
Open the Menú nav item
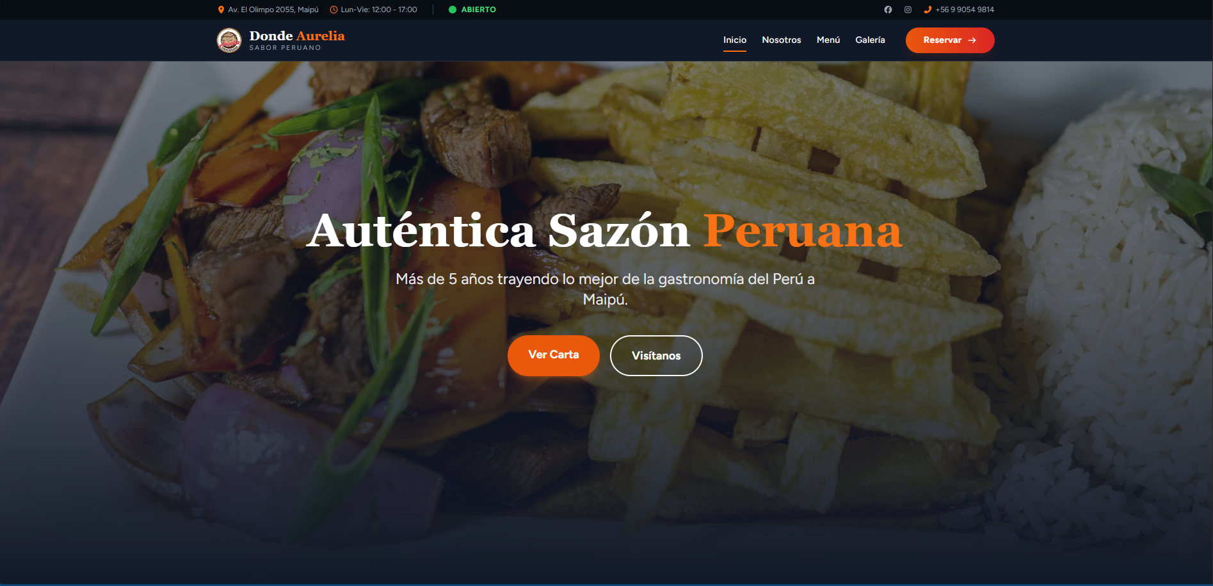(828, 40)
